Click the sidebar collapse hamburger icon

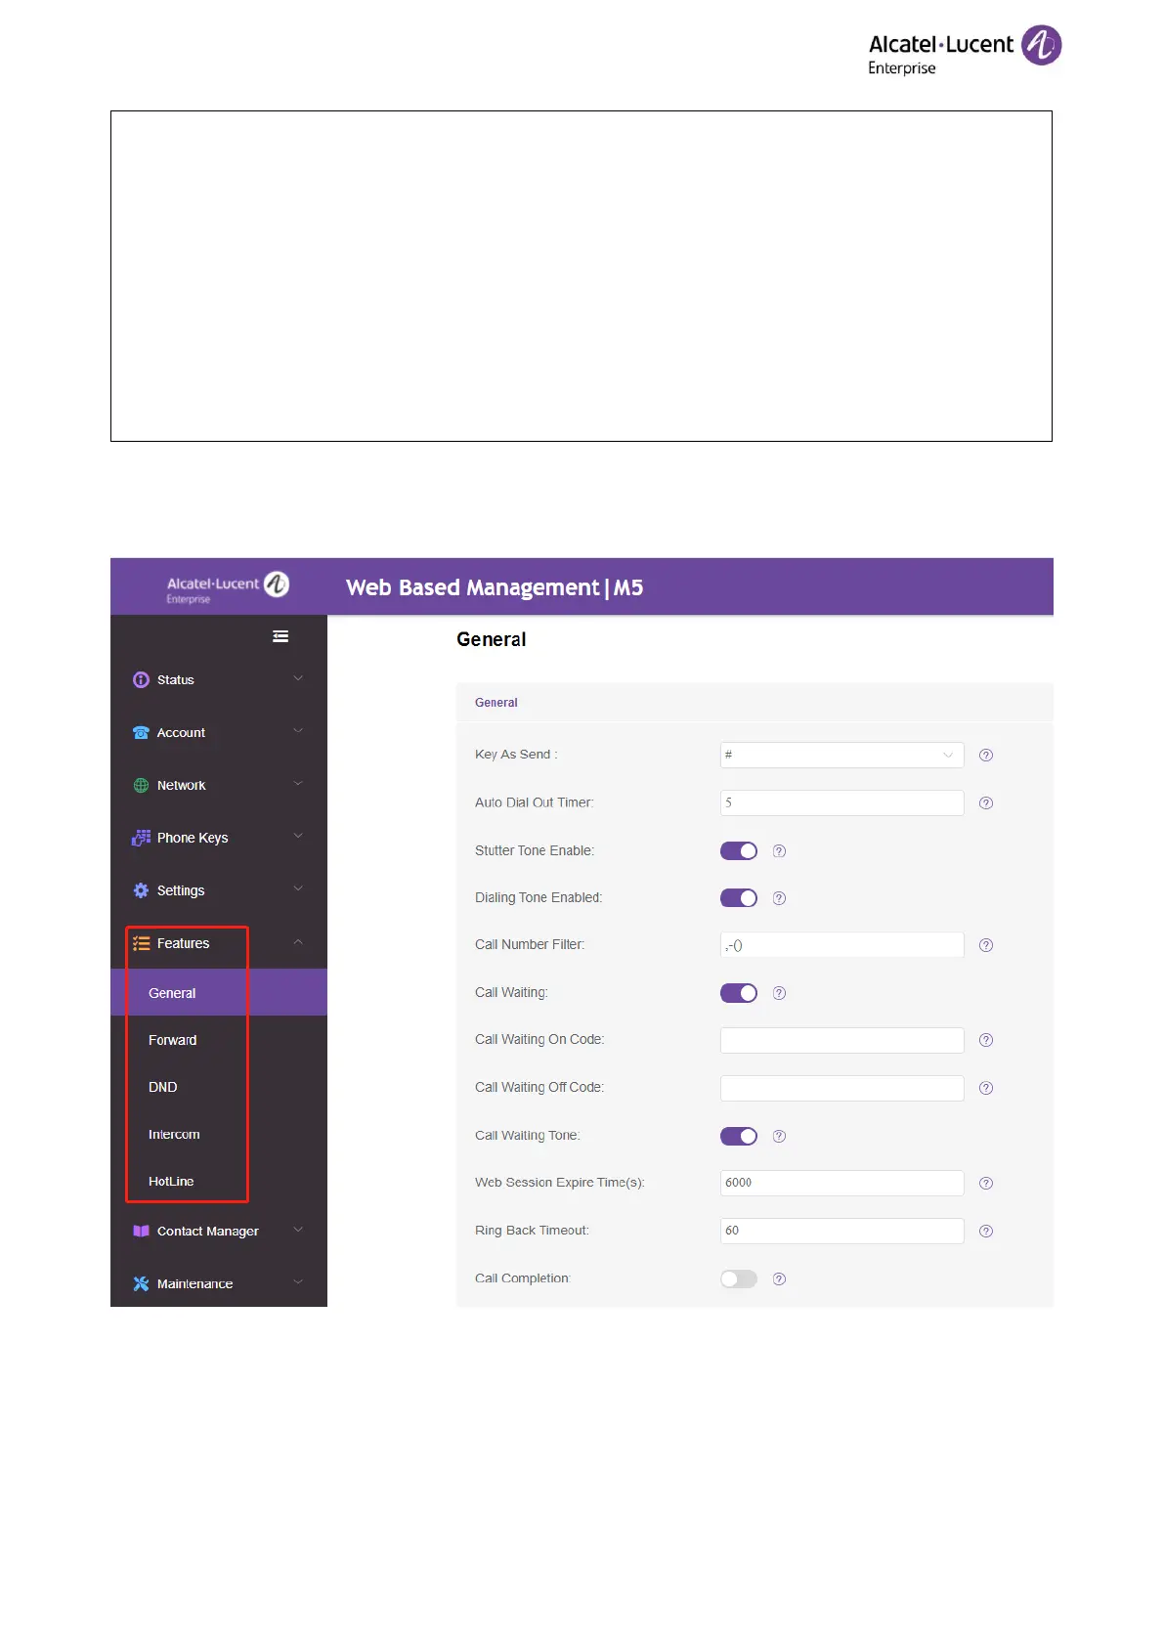[x=280, y=636]
